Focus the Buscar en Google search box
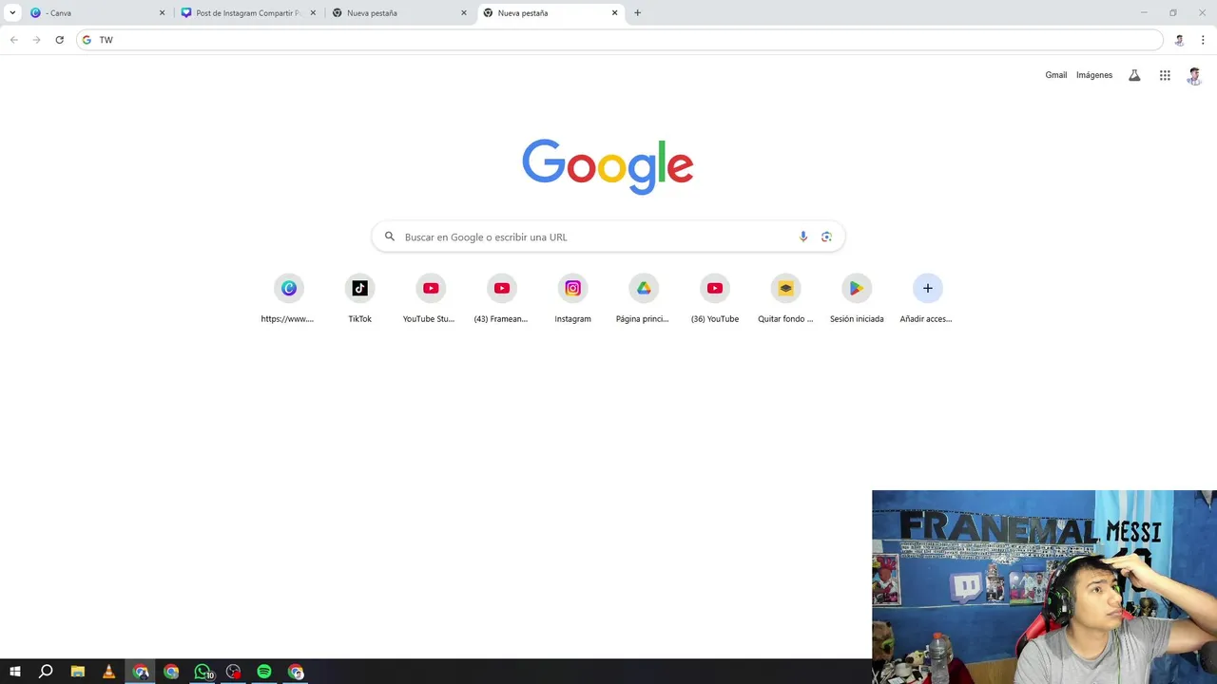Viewport: 1217px width, 684px height. (608, 237)
